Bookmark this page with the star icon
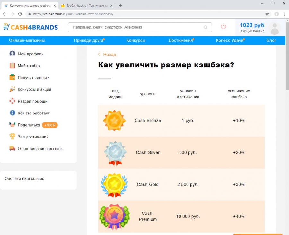Viewport: 289px width, 235px height. click(x=267, y=14)
